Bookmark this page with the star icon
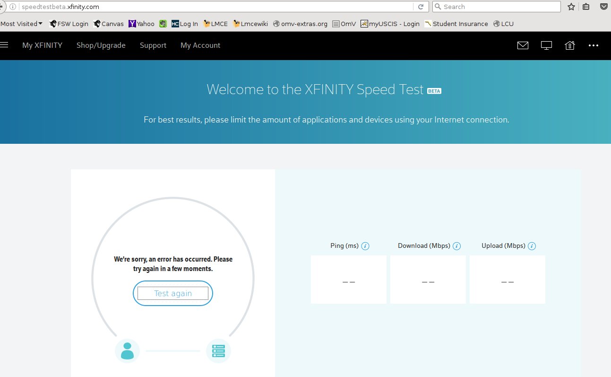 tap(571, 7)
